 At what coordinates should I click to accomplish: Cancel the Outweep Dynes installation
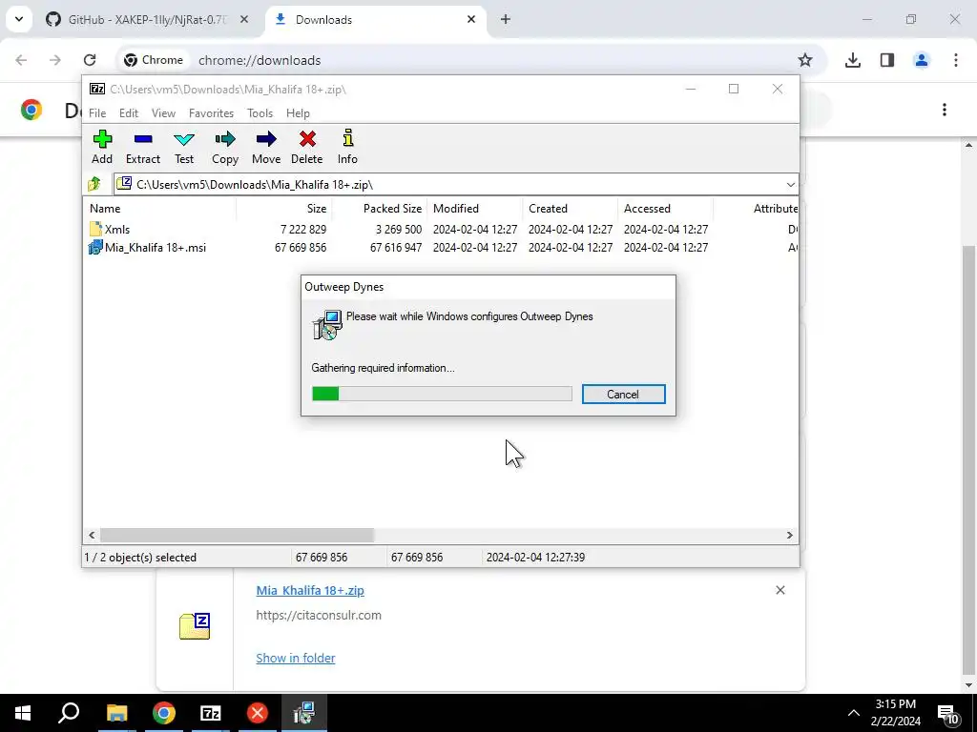pos(623,394)
